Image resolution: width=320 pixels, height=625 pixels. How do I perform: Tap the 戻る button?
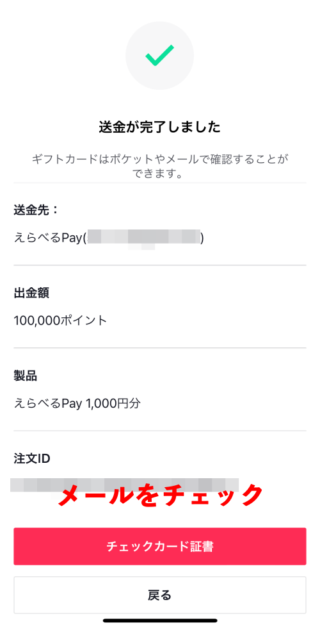[x=159, y=595]
